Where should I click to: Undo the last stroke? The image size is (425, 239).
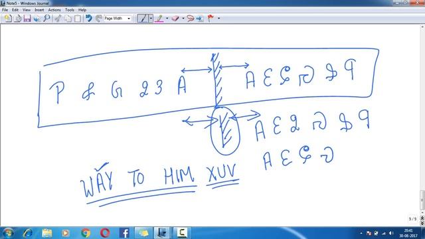(x=88, y=19)
